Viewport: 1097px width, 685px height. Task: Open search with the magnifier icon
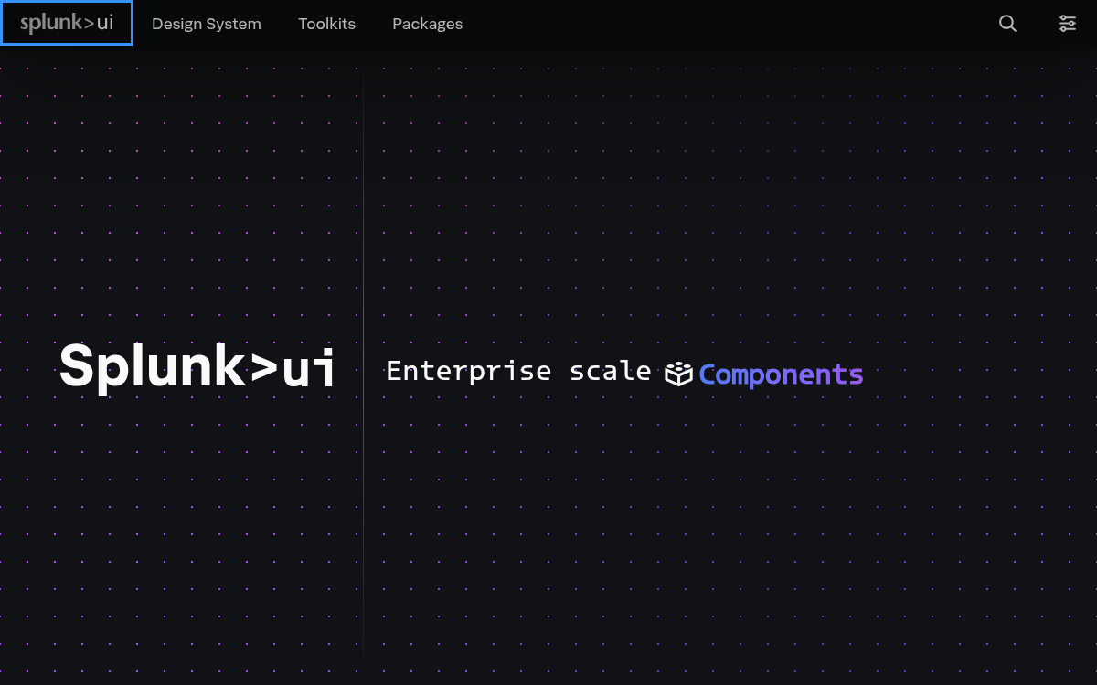(1007, 24)
